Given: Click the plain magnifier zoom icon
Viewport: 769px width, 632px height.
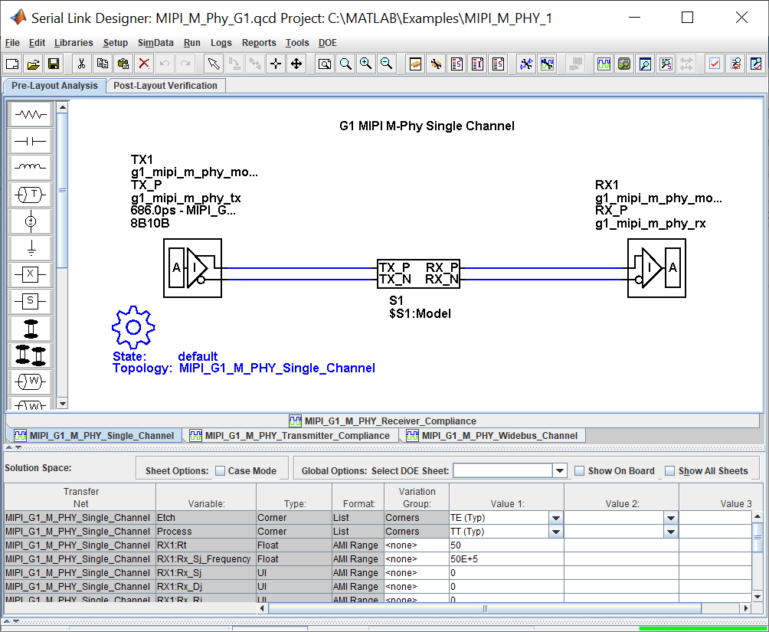Looking at the screenshot, I should [x=345, y=64].
